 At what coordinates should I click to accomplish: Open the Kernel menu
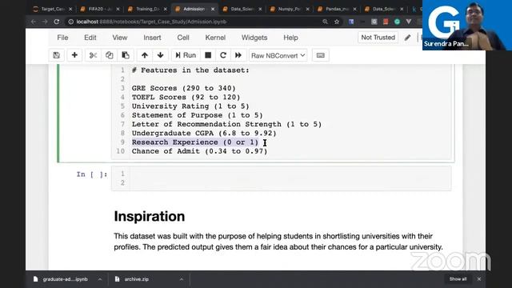point(215,38)
